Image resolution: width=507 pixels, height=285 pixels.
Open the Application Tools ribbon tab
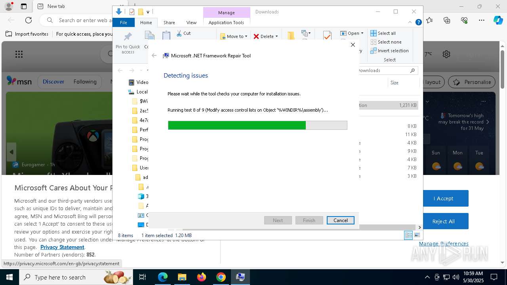coord(226,23)
